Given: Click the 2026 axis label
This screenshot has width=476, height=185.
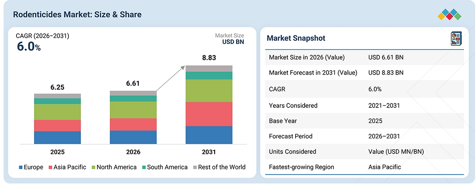Looking at the screenshot, I should [x=133, y=152].
